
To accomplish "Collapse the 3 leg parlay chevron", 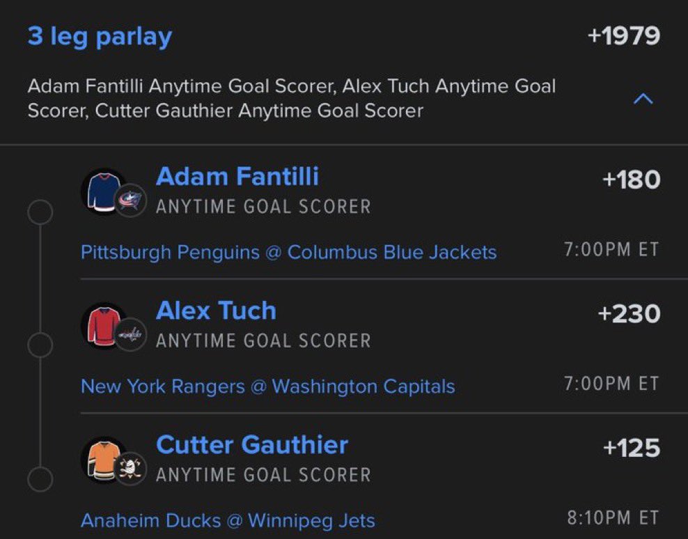I will [x=643, y=99].
